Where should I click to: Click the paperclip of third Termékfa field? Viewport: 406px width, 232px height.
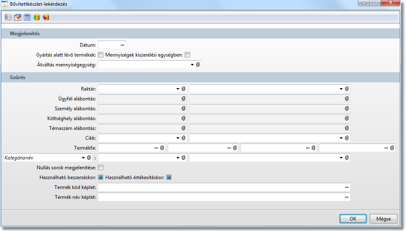[x=313, y=148]
